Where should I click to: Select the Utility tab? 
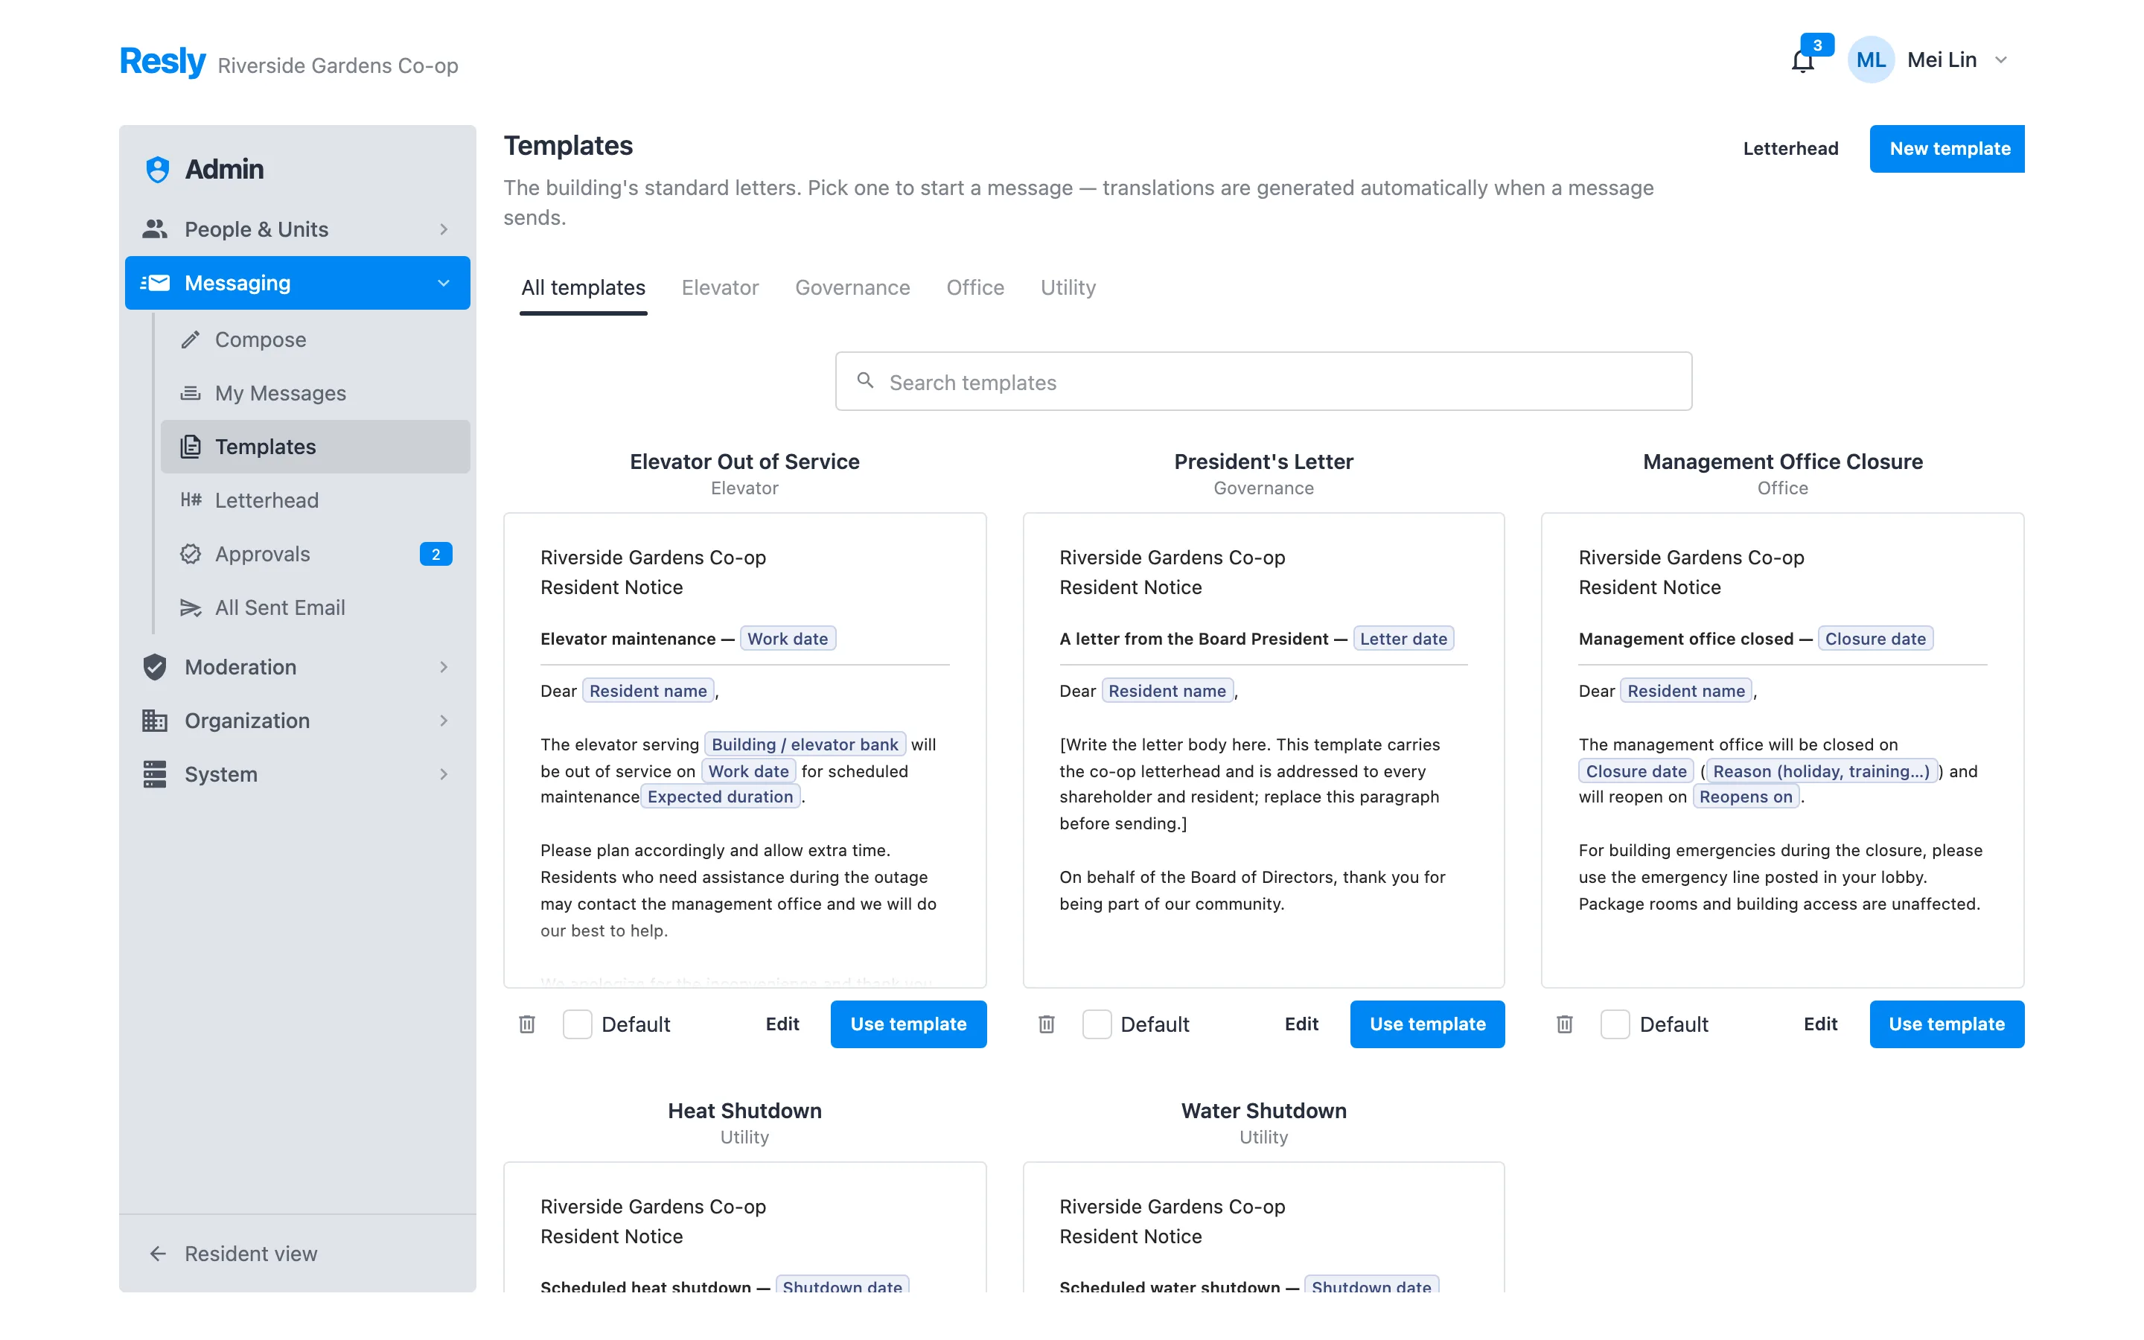point(1068,287)
